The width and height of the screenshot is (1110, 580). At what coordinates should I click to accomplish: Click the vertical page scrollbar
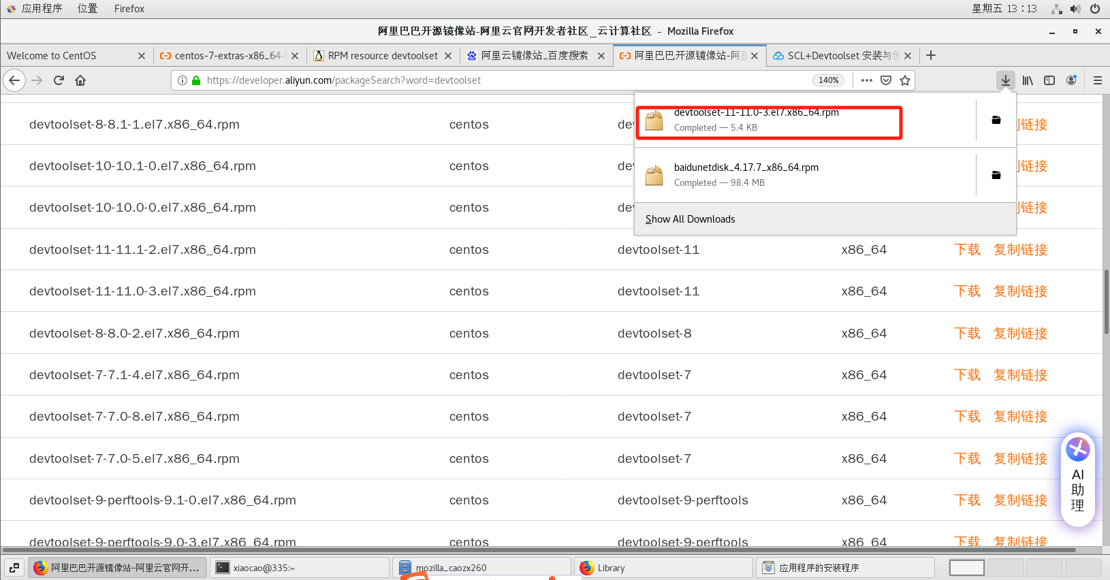1106,302
